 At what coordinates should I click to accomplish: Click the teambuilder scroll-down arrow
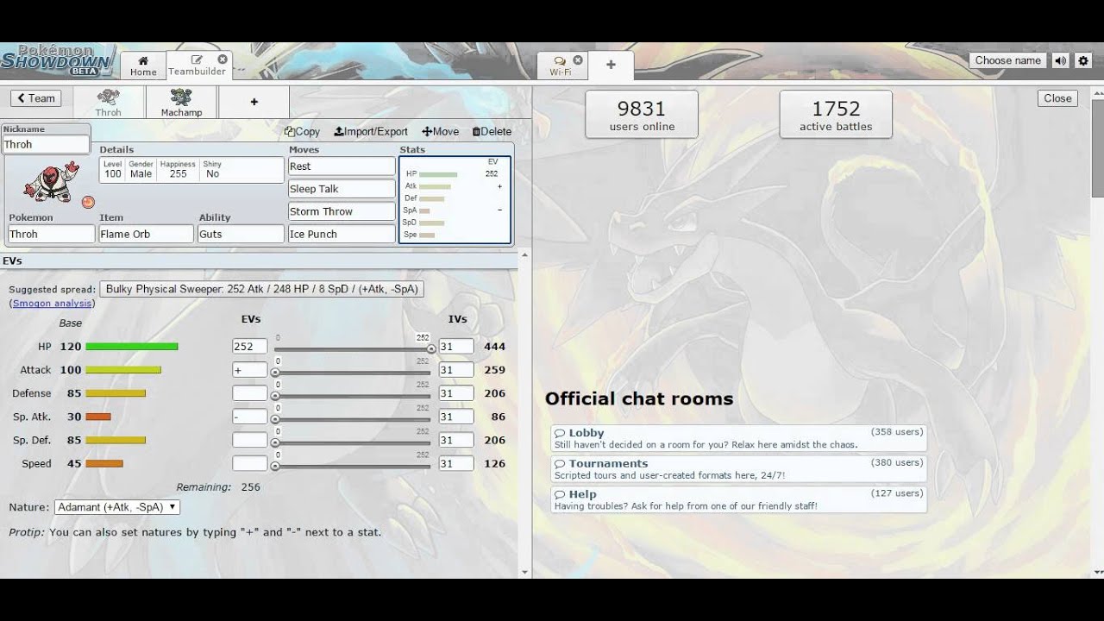tap(524, 571)
